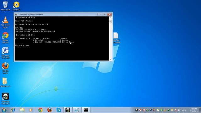This screenshot has width=201, height=113.
Task: Click the cmd.exe window title bar text
Action: (30, 15)
